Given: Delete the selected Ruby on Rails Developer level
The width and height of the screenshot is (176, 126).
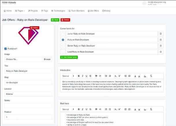Looking at the screenshot, I should pos(161,40).
